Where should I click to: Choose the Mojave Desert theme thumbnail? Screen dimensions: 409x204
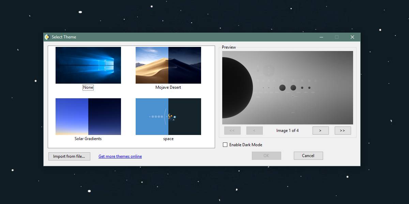[x=168, y=65]
